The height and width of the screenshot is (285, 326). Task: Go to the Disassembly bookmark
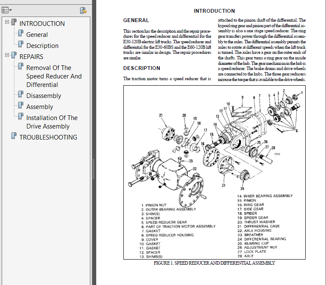(44, 96)
